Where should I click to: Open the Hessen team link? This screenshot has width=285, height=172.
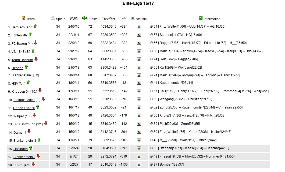coord(17,68)
